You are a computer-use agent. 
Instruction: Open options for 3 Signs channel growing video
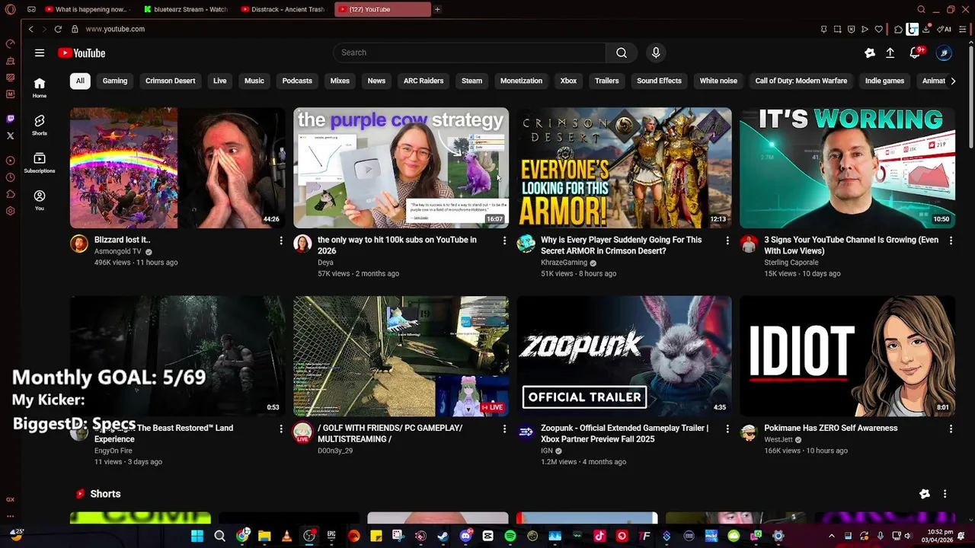click(951, 241)
